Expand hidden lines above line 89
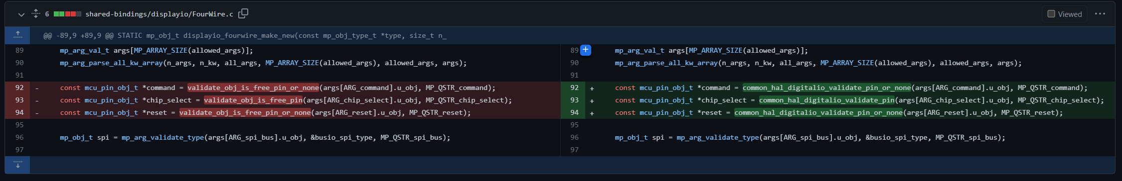The image size is (1122, 181). 17,35
